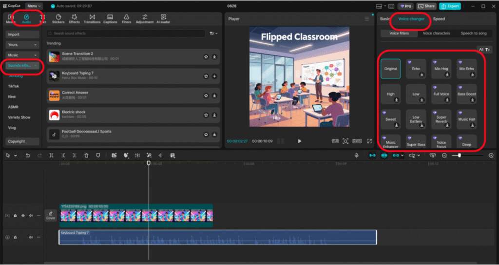Click the microphone record voiceover icon

[357, 155]
